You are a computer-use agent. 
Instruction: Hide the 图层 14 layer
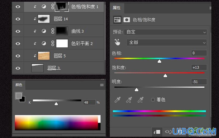point(18,19)
